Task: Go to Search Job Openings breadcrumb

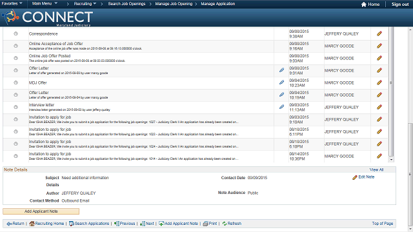Action: coord(126,4)
